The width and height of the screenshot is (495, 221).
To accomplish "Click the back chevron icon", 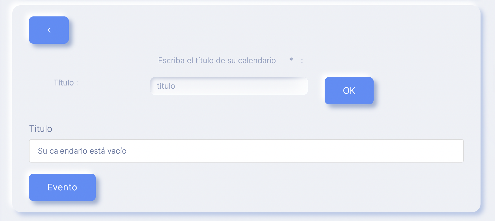I will [x=49, y=30].
